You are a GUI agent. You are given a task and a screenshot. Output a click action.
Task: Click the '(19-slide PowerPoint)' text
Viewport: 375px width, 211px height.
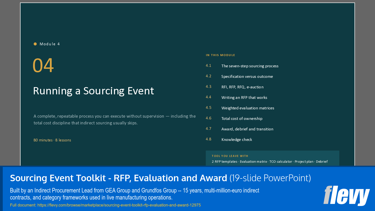[x=270, y=178]
